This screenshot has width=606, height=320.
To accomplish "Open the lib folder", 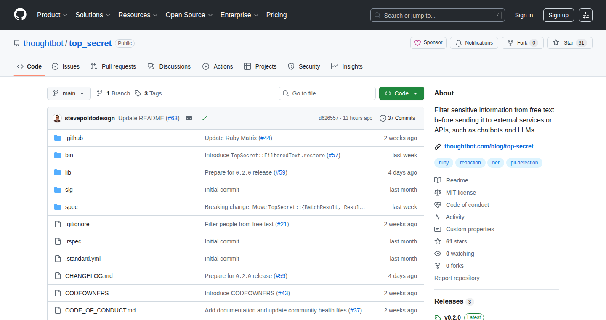I will coord(68,172).
